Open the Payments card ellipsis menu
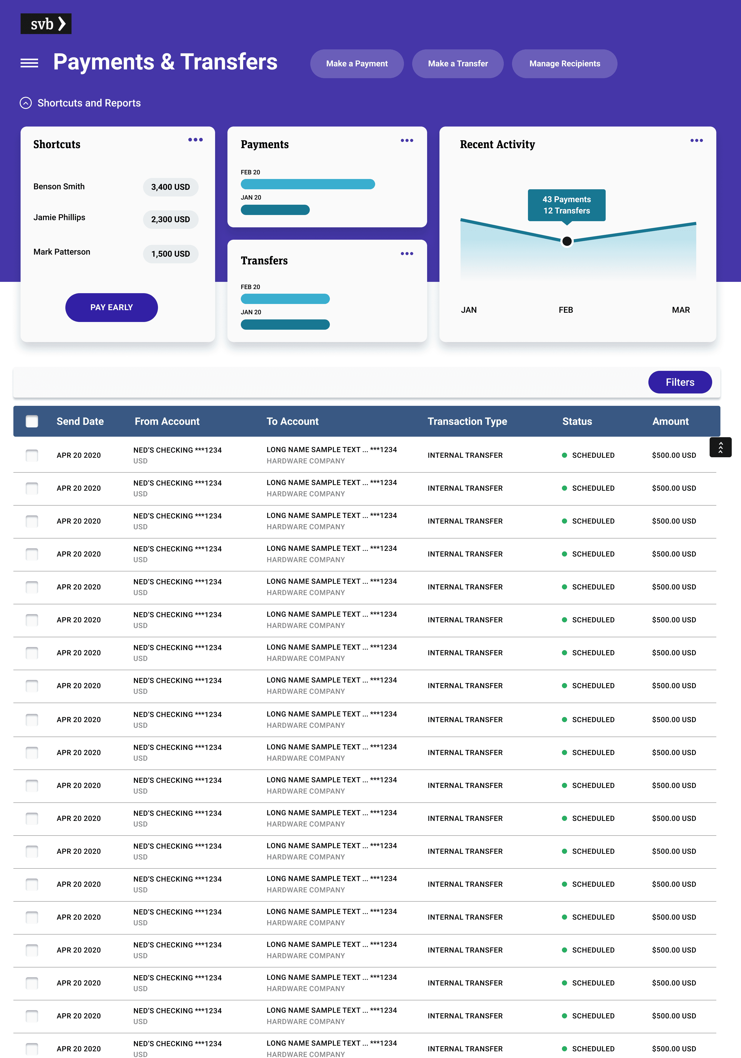Image resolution: width=741 pixels, height=1058 pixels. 407,141
